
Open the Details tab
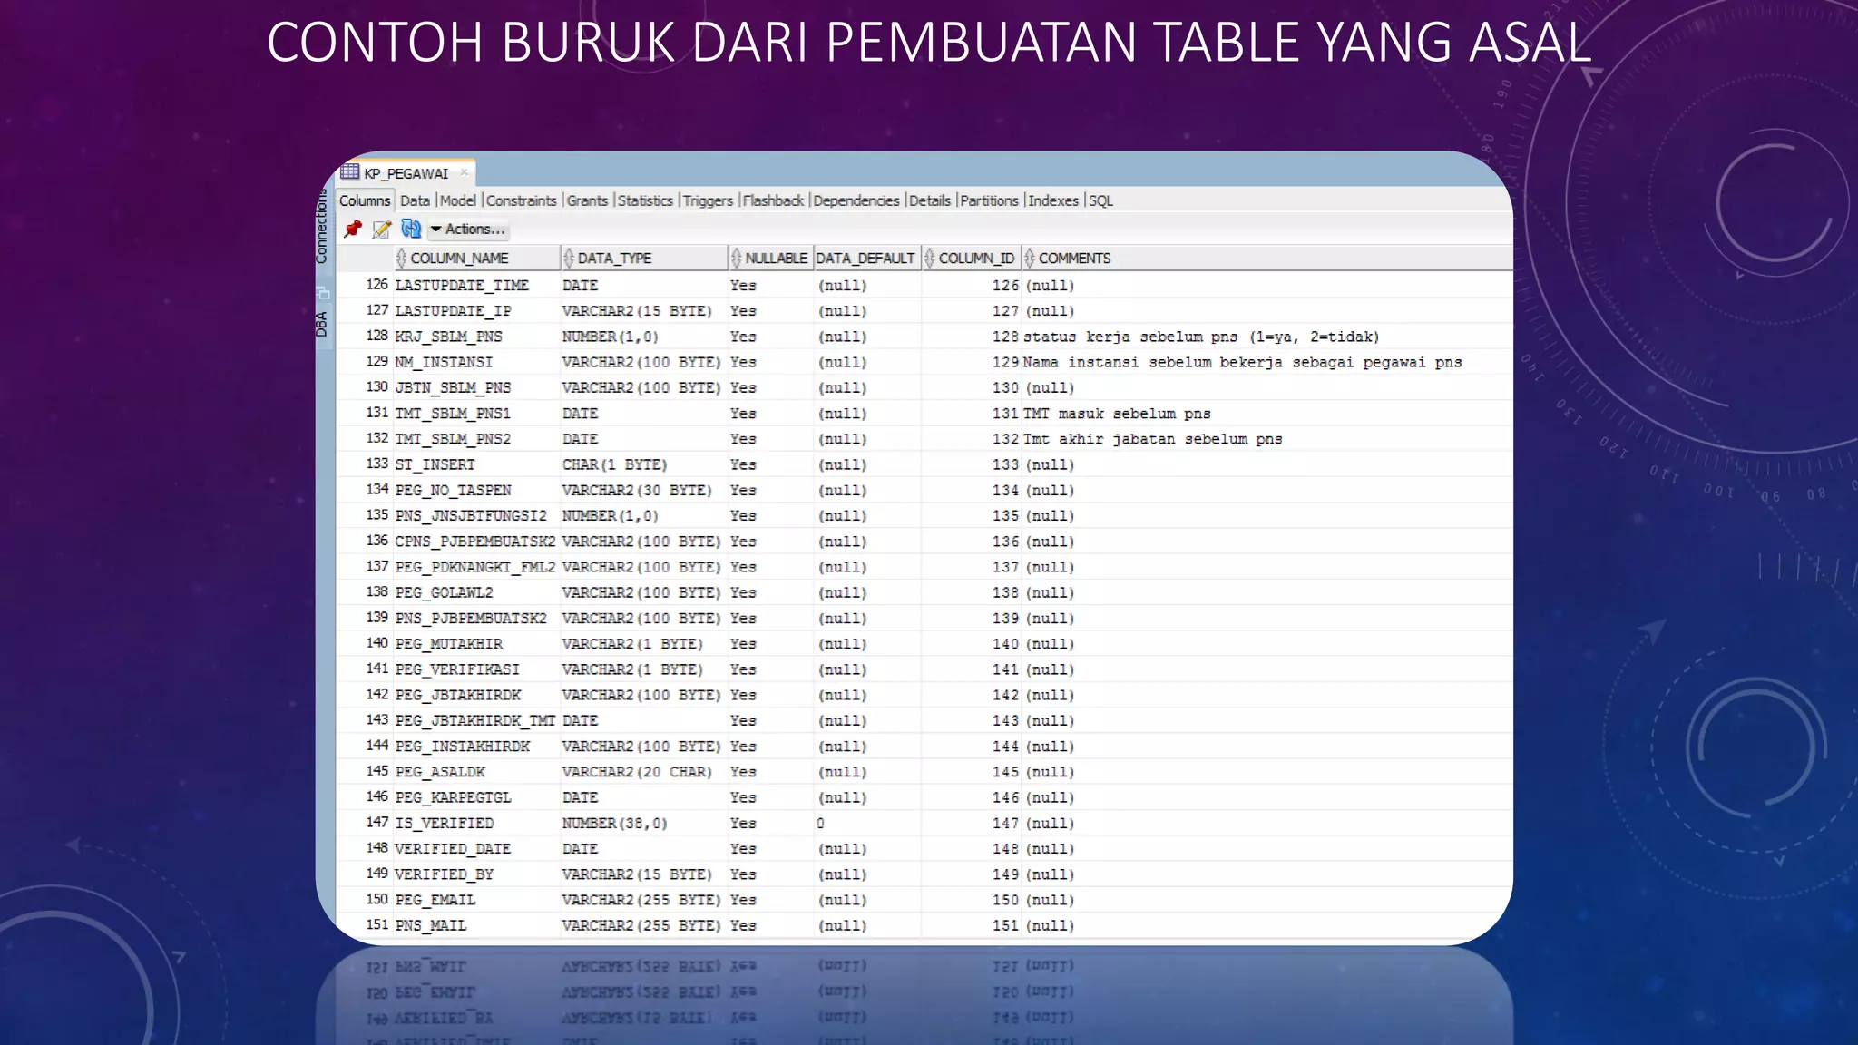pyautogui.click(x=930, y=200)
